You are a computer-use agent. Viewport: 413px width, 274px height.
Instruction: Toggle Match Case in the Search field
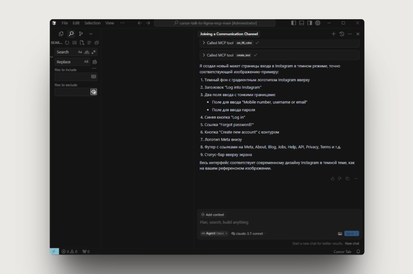click(80, 52)
